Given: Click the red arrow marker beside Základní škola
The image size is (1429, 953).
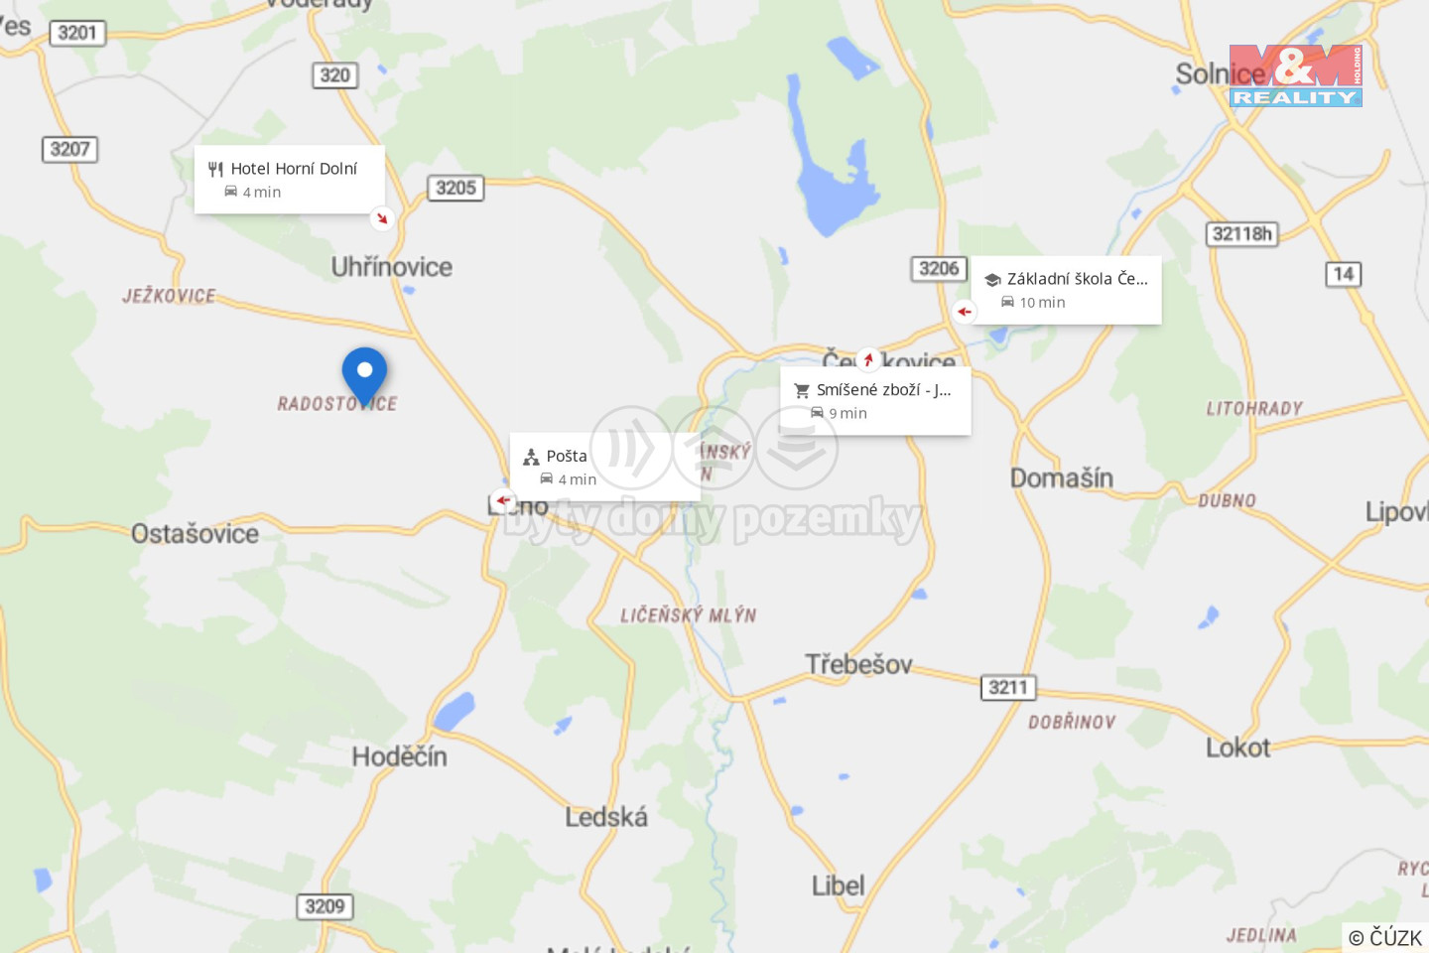Looking at the screenshot, I should [964, 312].
